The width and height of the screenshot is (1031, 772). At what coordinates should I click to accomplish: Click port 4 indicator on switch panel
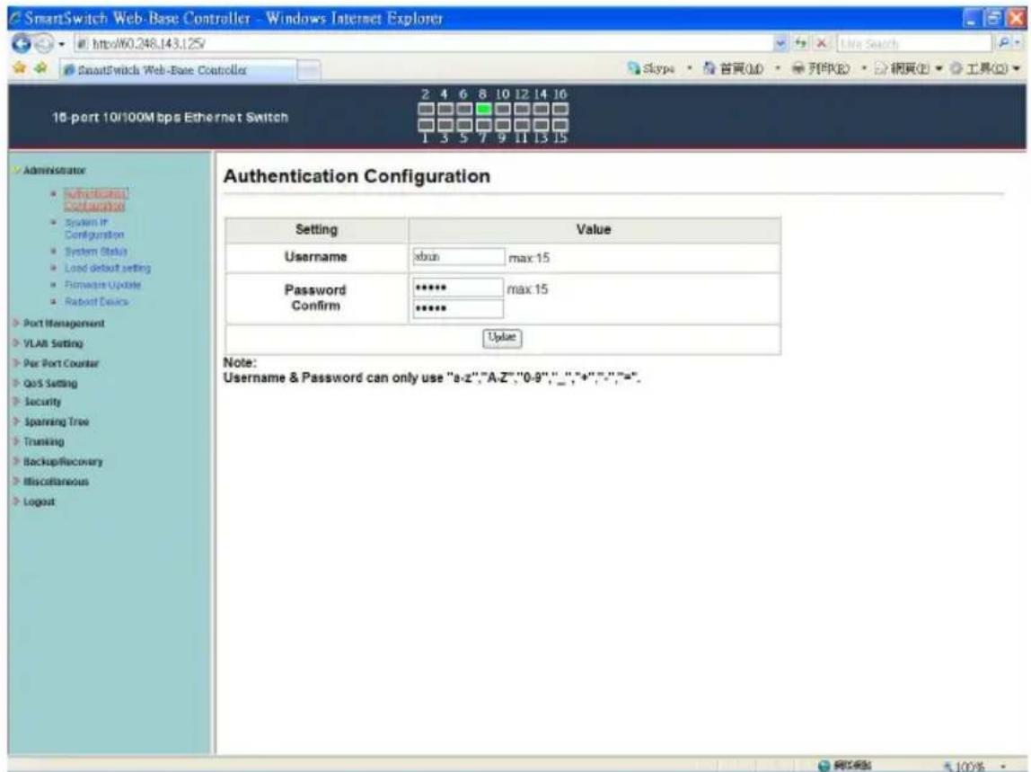pyautogui.click(x=445, y=109)
